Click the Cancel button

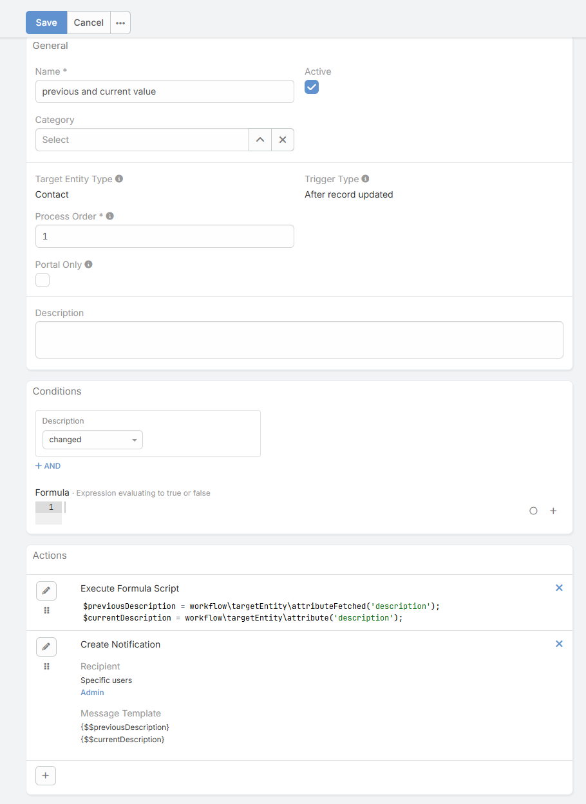pyautogui.click(x=89, y=23)
